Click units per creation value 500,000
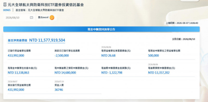Screen dimensions: 208x102 coord(153,56)
